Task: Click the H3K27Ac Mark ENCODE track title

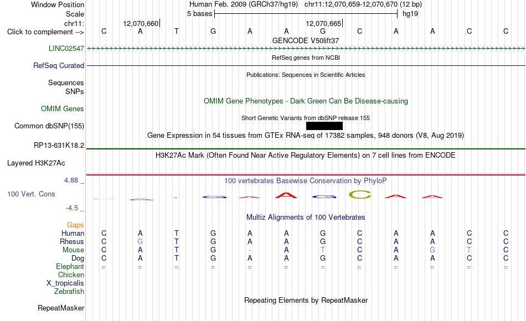Action: click(306, 156)
